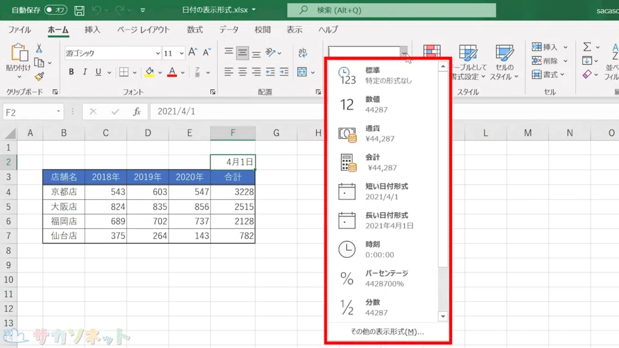Click the セルのスタイル button
This screenshot has height=348, width=619.
pos(504,62)
